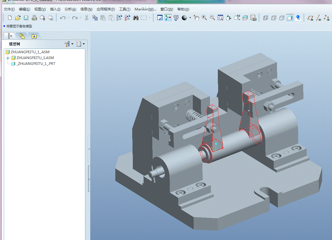Select _ZHUANGPEITU_1_.PRT in model tree
Image resolution: width=332 pixels, height=240 pixels.
tap(36, 64)
